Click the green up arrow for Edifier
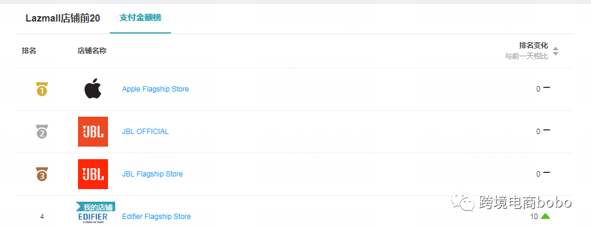 545,216
